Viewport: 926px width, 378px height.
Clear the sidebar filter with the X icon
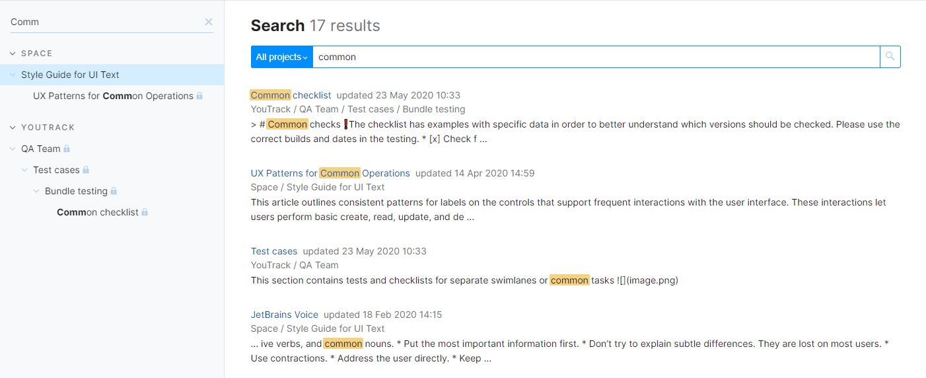pyautogui.click(x=209, y=22)
